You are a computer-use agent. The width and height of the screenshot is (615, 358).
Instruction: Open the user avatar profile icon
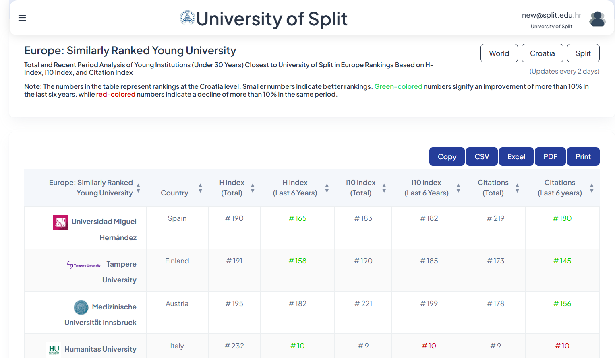tap(597, 19)
